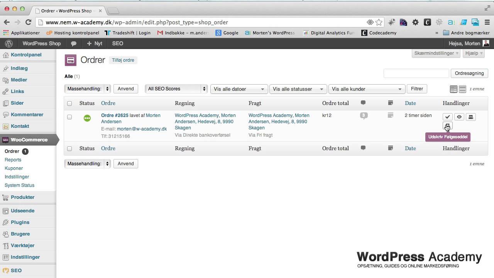Click the WordPress logo in admin bar
Viewport: 494px width, 278px height.
tap(8, 44)
